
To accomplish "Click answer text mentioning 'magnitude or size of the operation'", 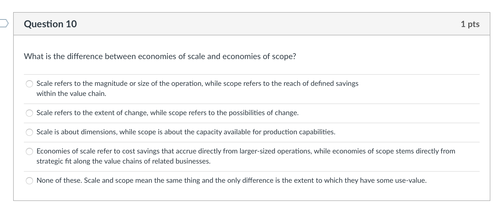I will coord(197,84).
